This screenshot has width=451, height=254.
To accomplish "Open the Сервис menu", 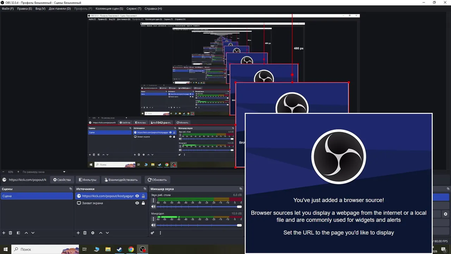I will point(134,8).
